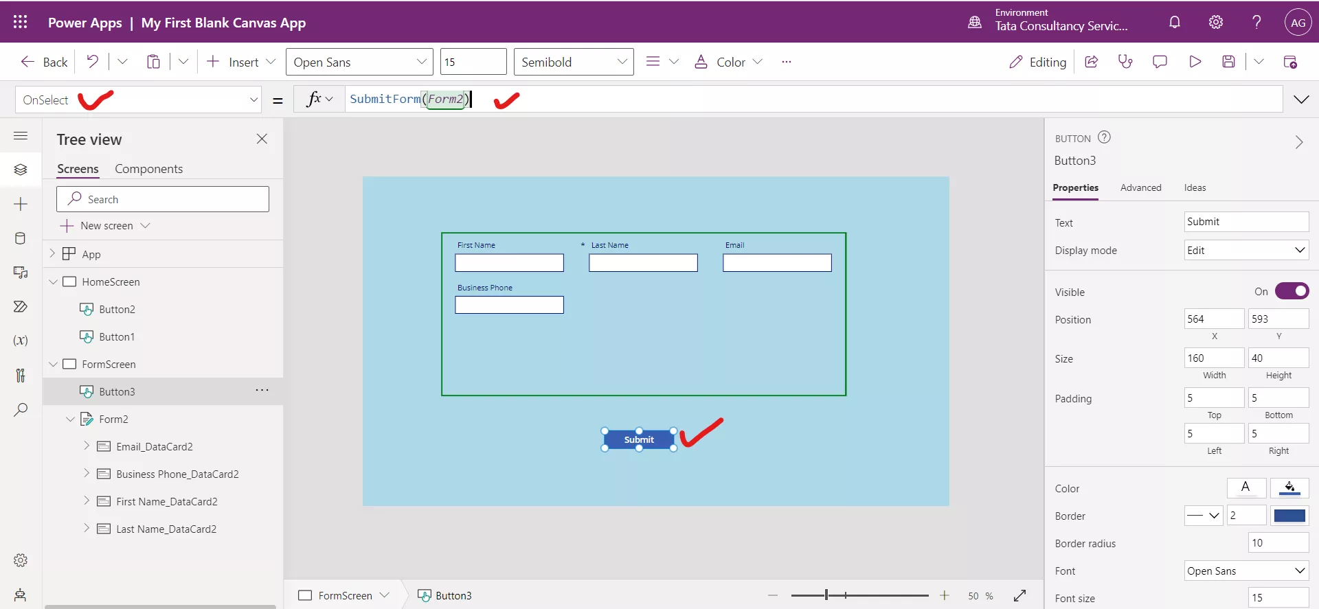Collapse the properties panel chevron
Image resolution: width=1319 pixels, height=609 pixels.
pyautogui.click(x=1298, y=141)
